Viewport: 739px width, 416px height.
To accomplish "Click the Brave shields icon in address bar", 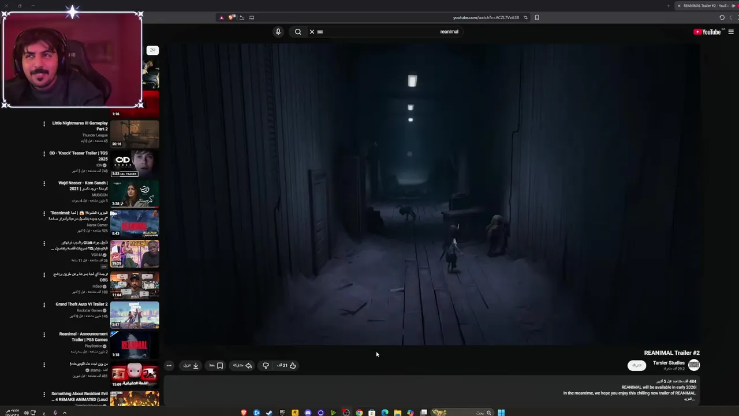I will [x=232, y=17].
